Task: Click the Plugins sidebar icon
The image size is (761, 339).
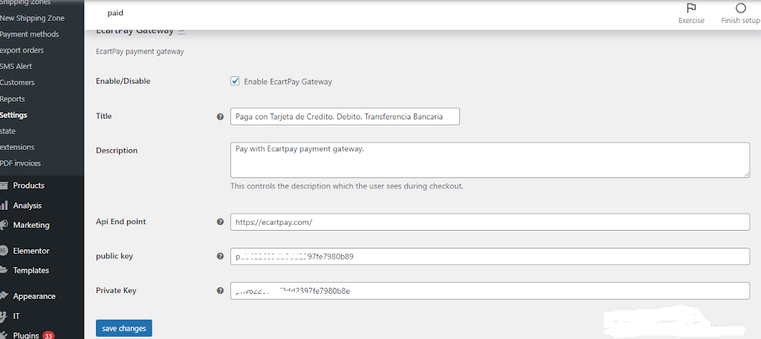Action: click(x=4, y=335)
